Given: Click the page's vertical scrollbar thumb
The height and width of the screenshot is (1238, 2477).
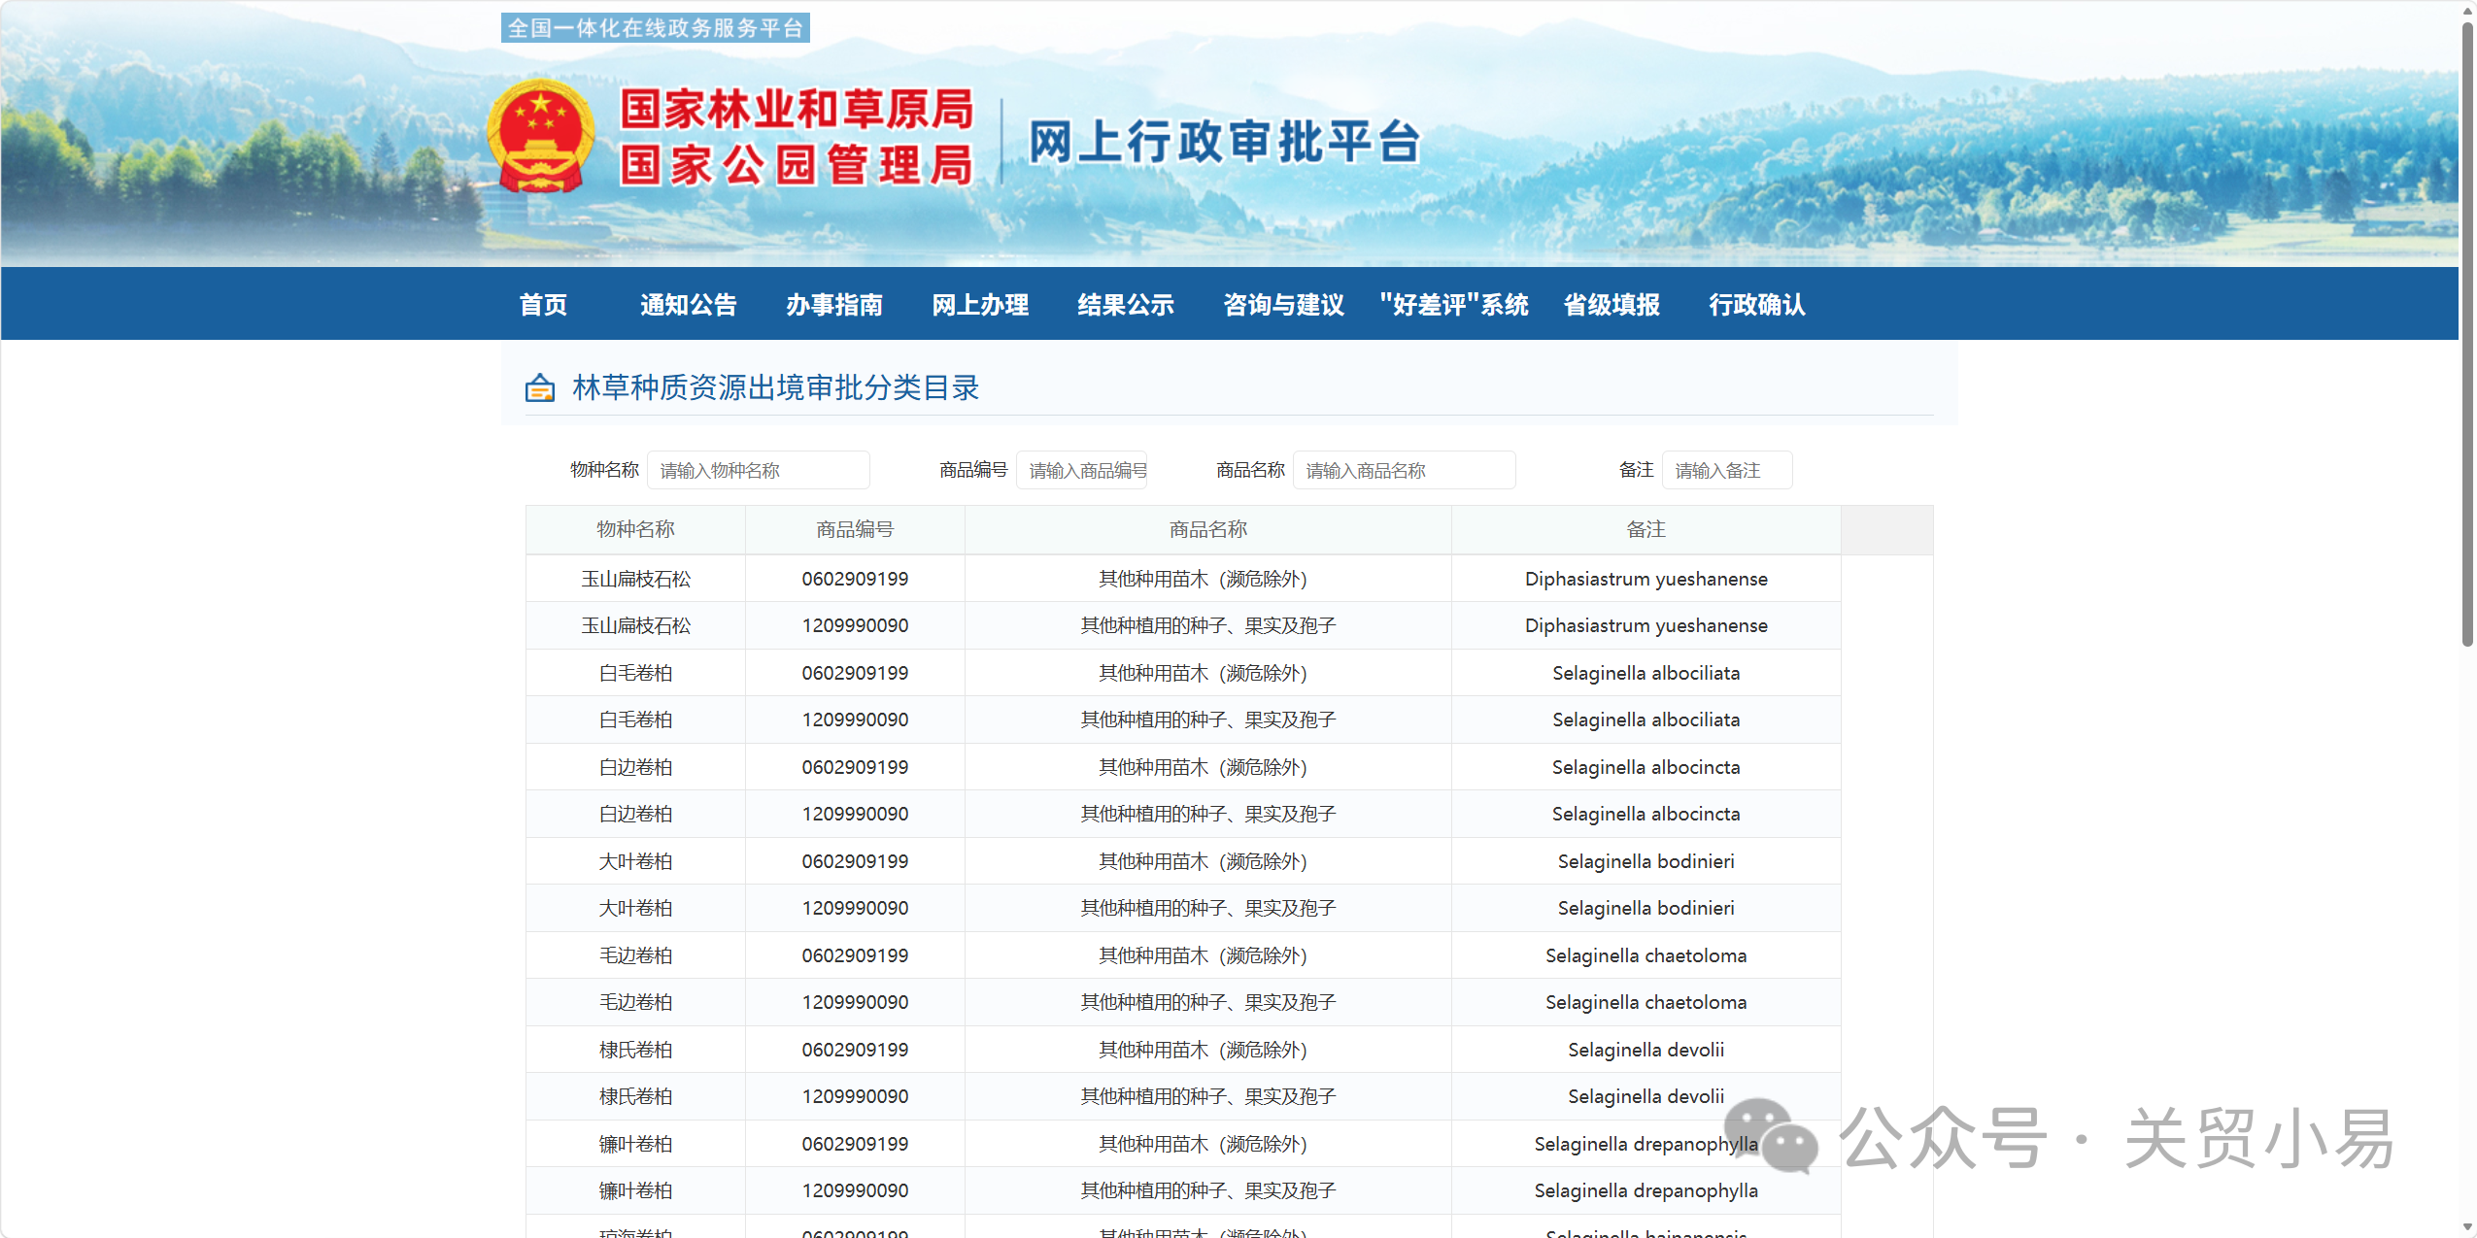Looking at the screenshot, I should [x=2467, y=333].
